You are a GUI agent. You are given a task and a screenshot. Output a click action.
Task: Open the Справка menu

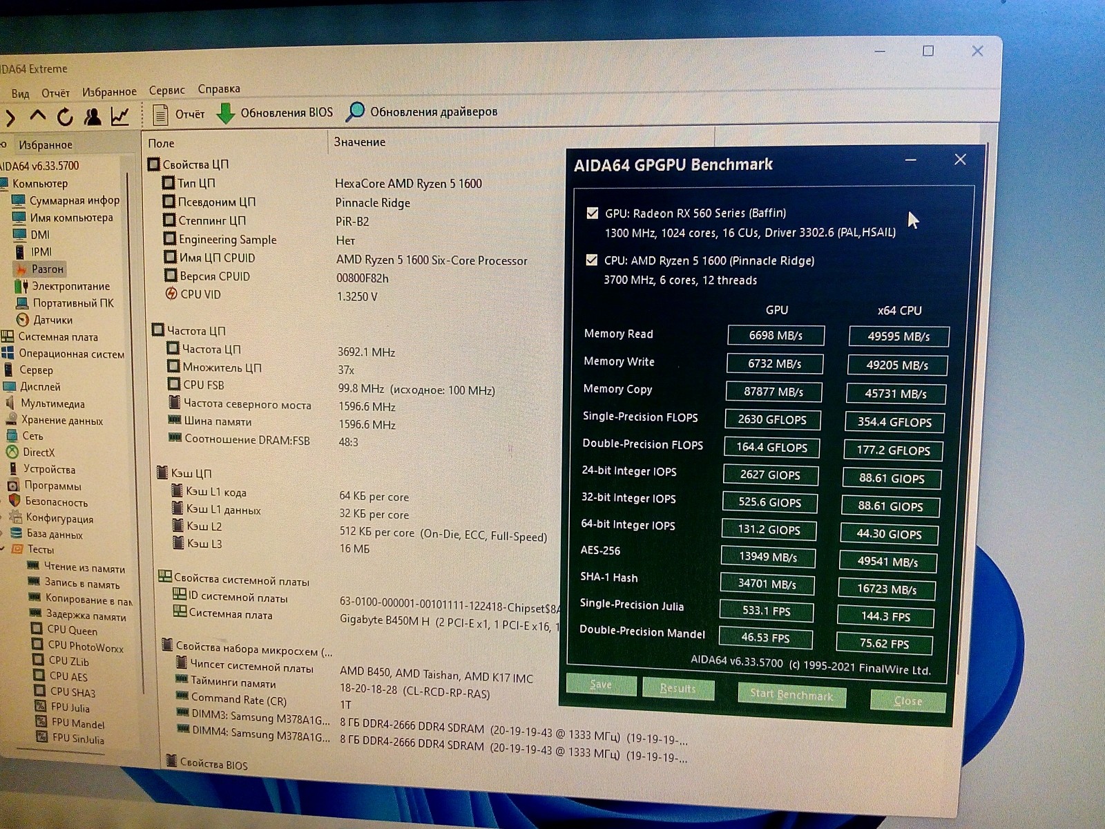(x=219, y=88)
